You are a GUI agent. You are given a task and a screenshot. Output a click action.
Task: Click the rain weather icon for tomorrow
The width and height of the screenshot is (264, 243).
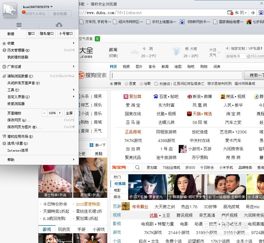click(177, 51)
